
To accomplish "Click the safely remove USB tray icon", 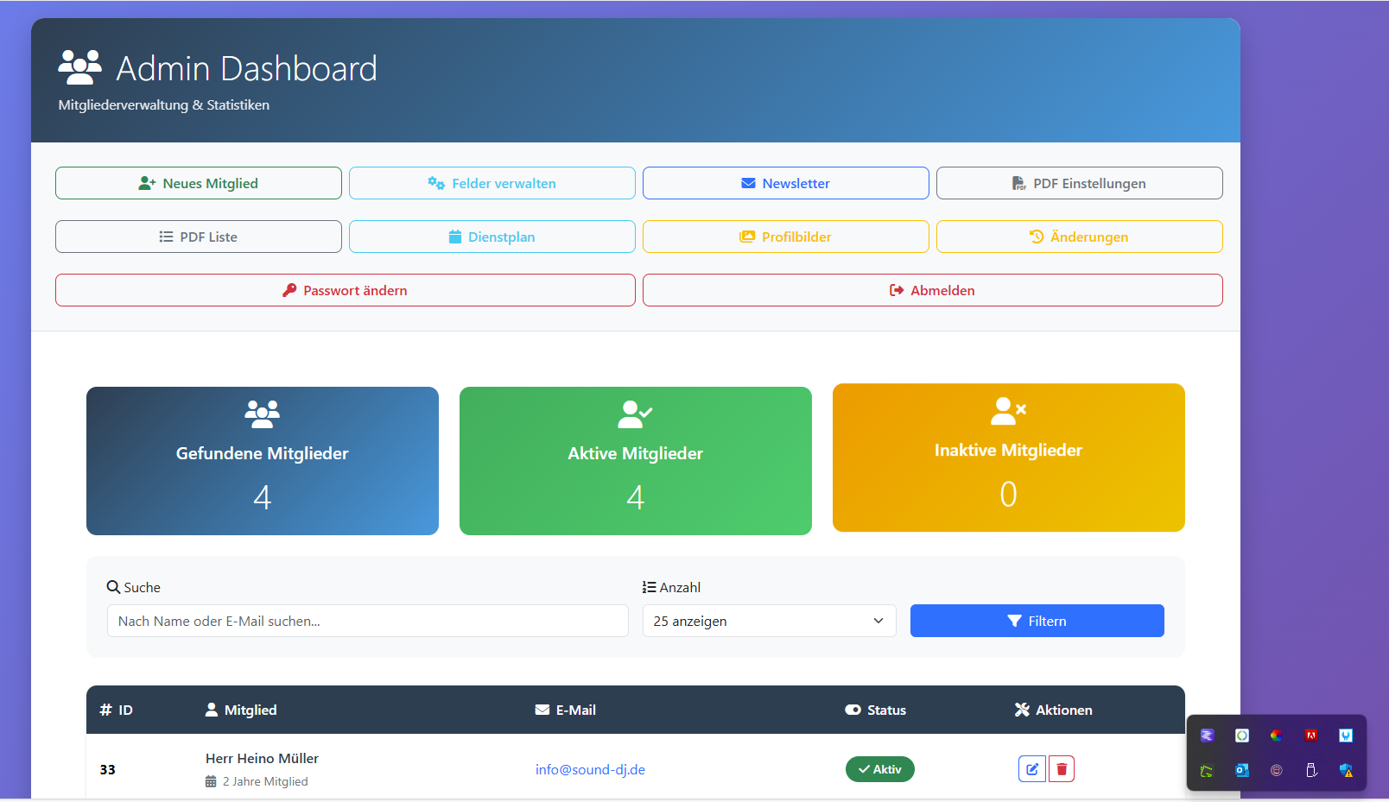I will coord(1311,770).
